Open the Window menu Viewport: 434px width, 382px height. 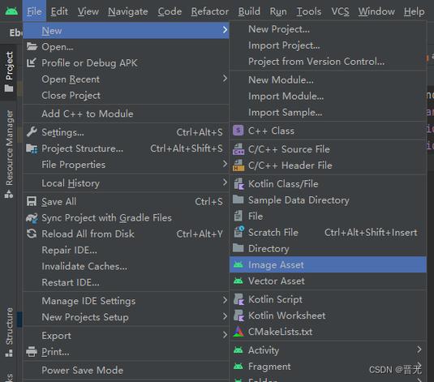[376, 11]
